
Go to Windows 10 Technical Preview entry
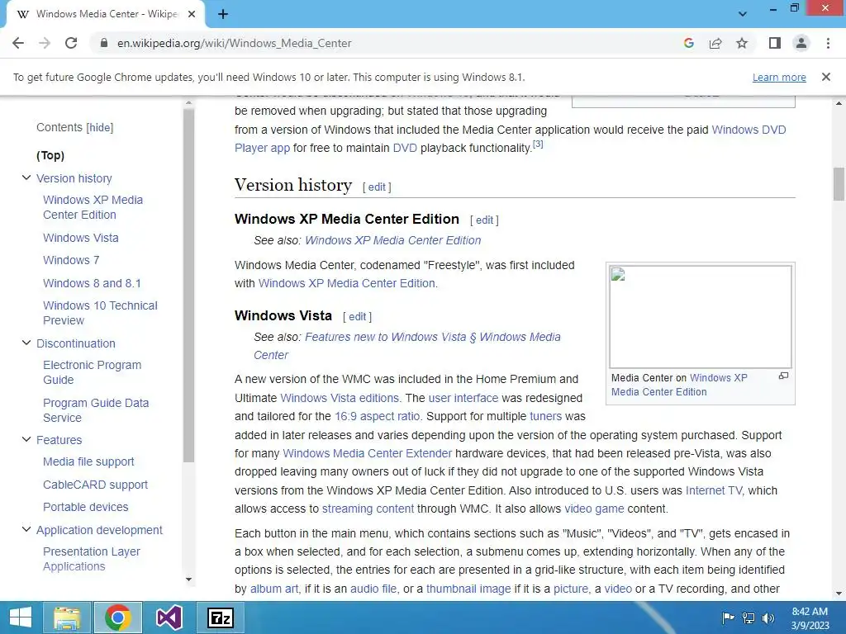tap(100, 313)
